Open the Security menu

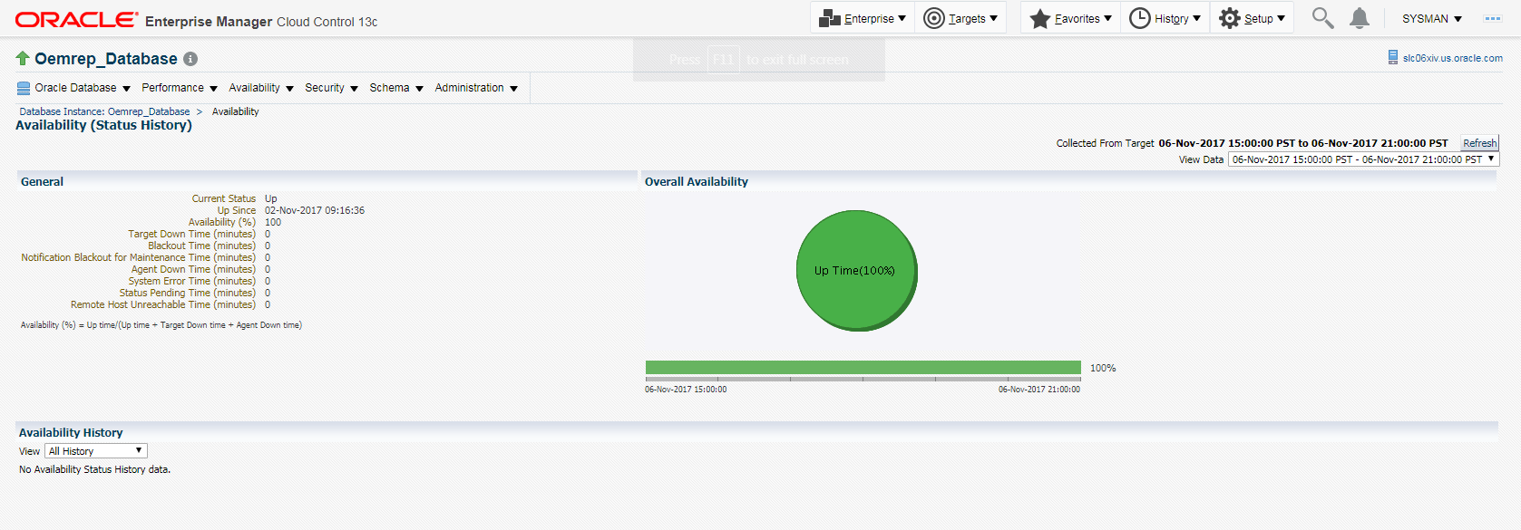pos(331,88)
